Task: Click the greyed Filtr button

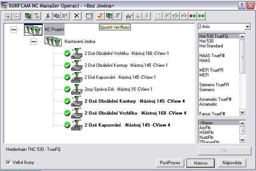Action: pos(224,151)
